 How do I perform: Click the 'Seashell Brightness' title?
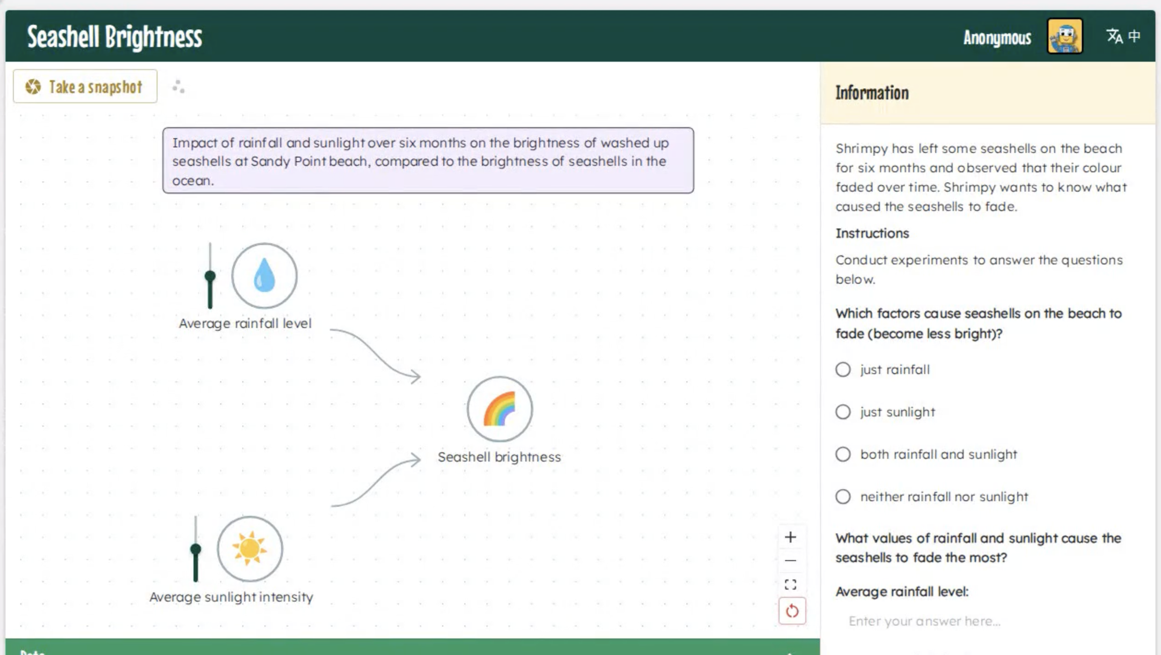coord(115,37)
